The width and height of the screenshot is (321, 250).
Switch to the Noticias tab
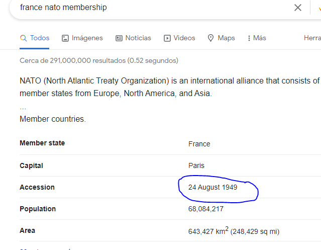[138, 38]
